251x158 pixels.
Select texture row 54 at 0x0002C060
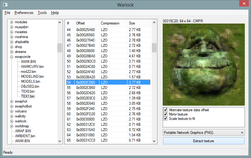[x=108, y=82]
